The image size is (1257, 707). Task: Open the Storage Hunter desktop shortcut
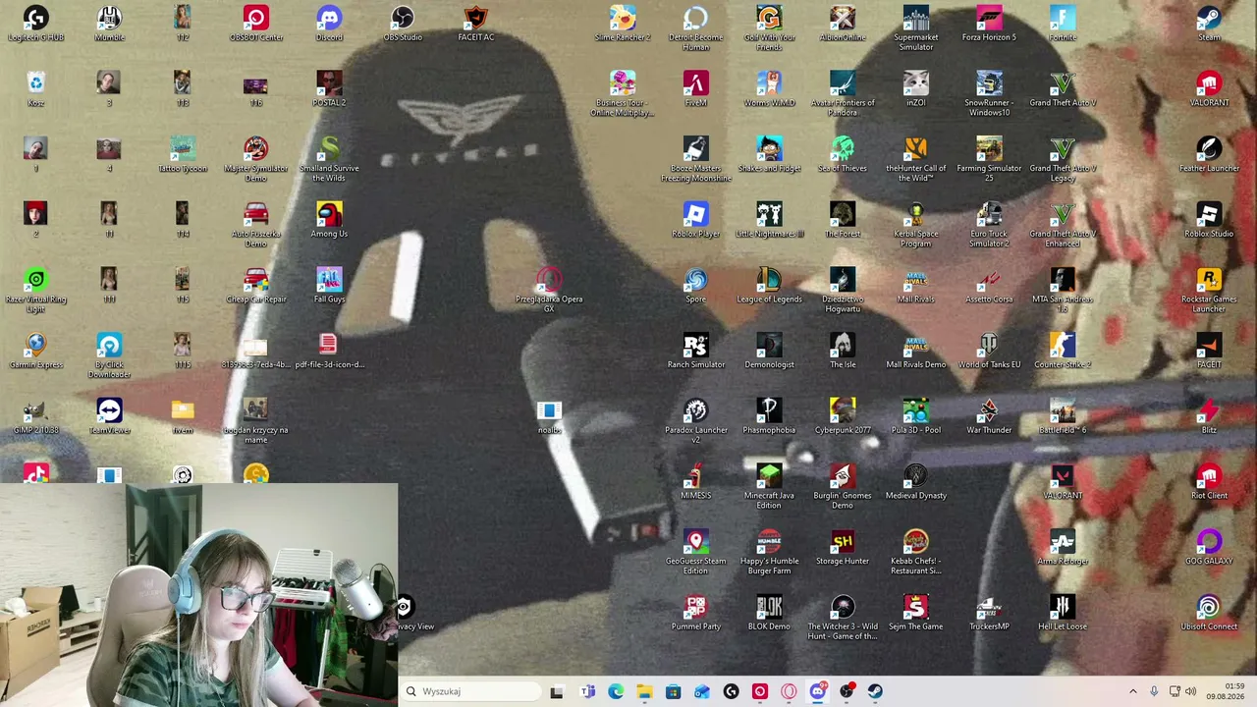(843, 548)
